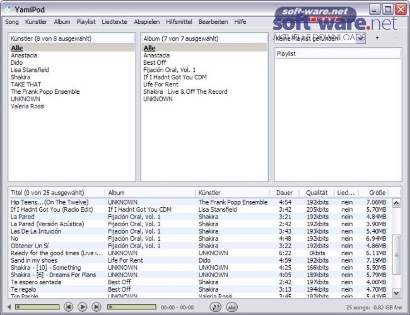Image resolution: width=410 pixels, height=315 pixels.
Task: Select song Shakira - [10] - Something
Action: pyautogui.click(x=200, y=268)
